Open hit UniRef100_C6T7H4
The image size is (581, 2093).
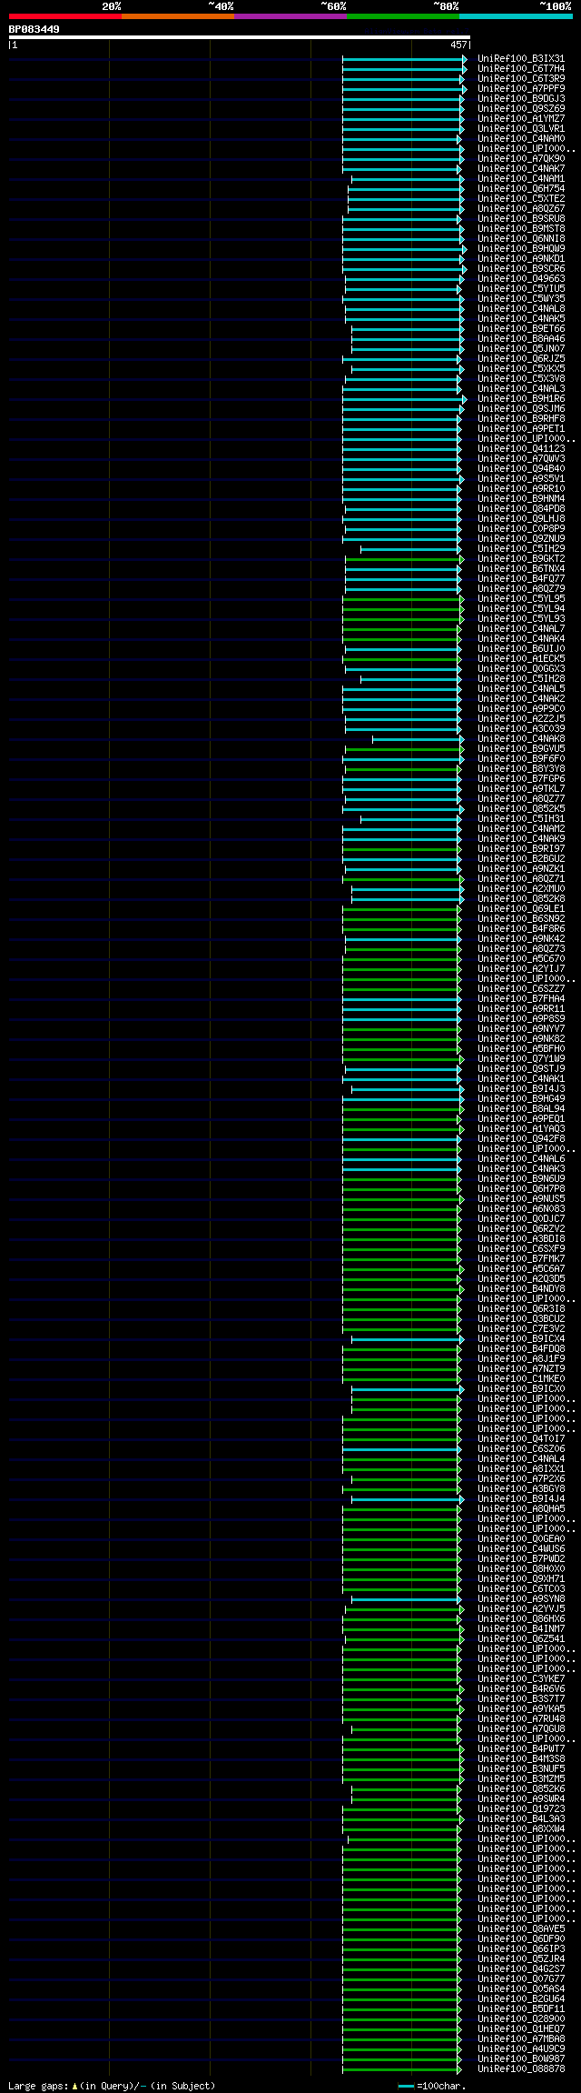[x=521, y=69]
